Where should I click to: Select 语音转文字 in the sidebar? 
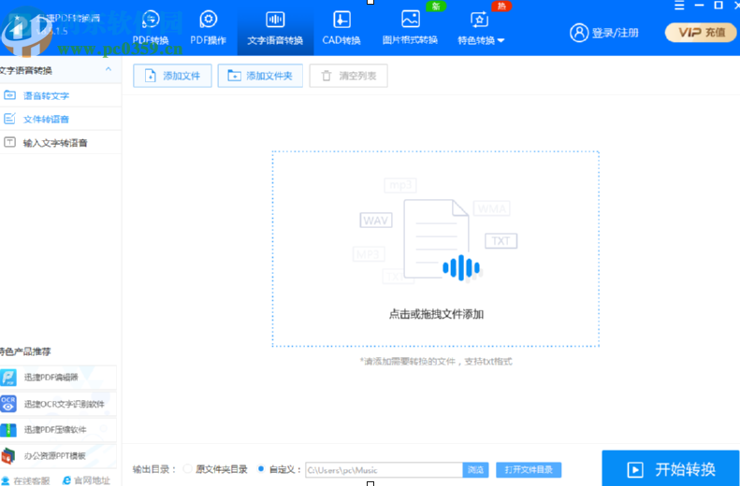coord(46,95)
